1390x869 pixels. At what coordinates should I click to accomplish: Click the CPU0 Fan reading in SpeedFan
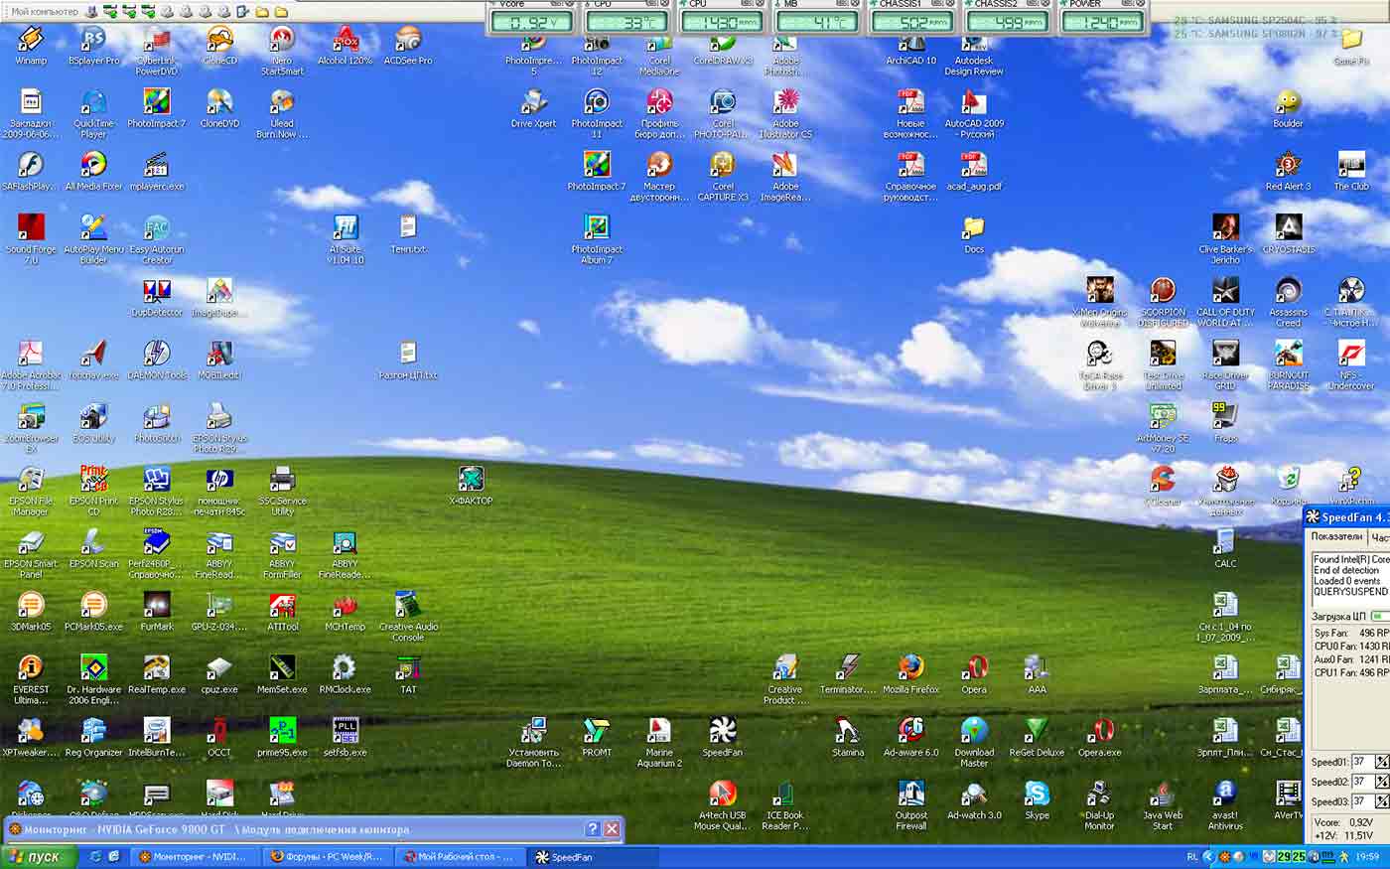tap(1350, 646)
